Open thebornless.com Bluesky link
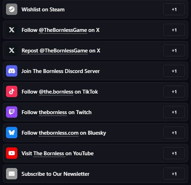This screenshot has width=191, height=185. 59,133
